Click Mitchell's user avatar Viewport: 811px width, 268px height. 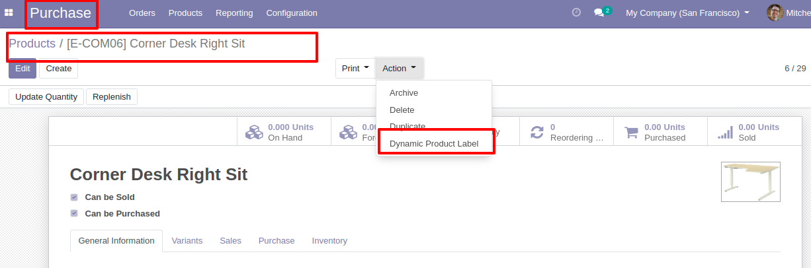click(775, 13)
